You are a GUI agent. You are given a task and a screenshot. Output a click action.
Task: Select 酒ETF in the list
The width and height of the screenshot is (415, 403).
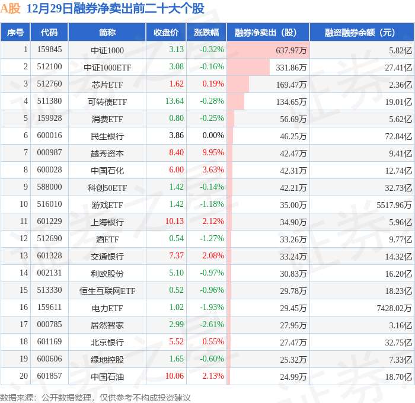pyautogui.click(x=107, y=239)
